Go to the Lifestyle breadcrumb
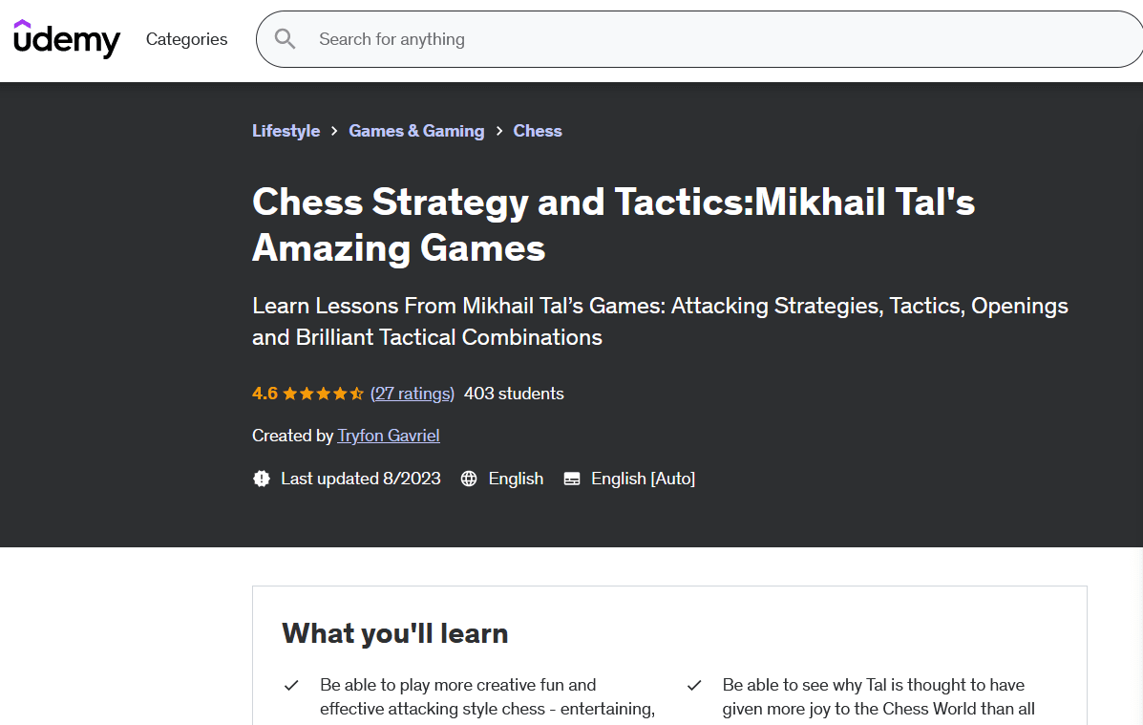1143x725 pixels. coord(286,131)
